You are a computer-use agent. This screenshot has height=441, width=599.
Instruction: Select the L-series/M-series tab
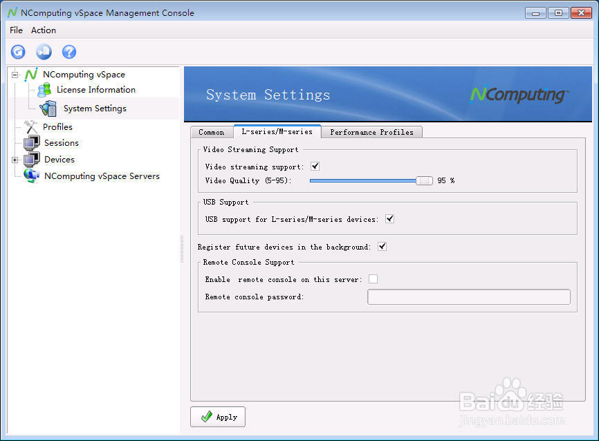point(277,131)
